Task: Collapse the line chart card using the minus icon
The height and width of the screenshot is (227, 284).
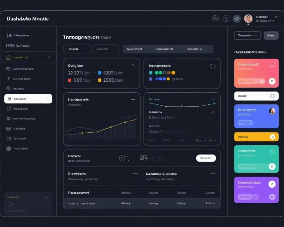Action: click(133, 100)
